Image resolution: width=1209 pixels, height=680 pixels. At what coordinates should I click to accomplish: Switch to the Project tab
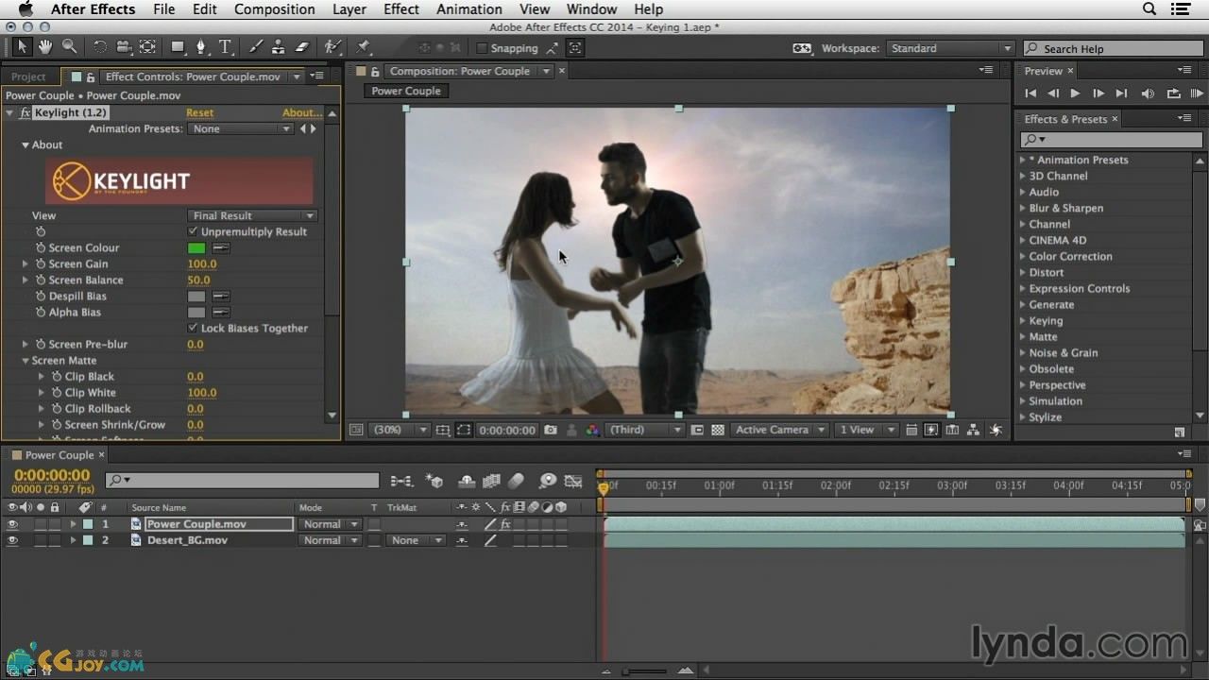pyautogui.click(x=28, y=76)
